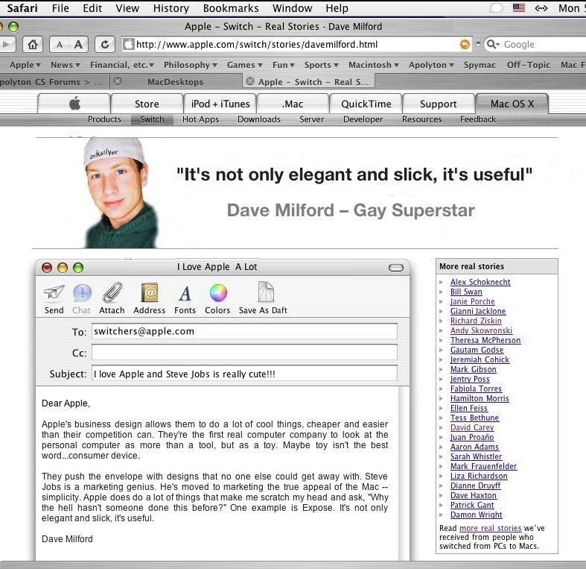The image size is (586, 569).
Task: Switch to the MacDesktops browser tab
Action: (x=173, y=82)
